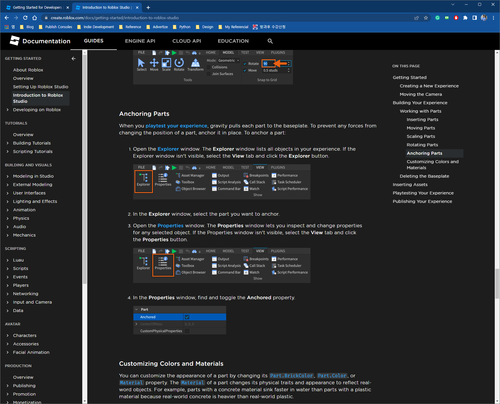Click the Publish Consoles bookmark folder
The height and width of the screenshot is (404, 500).
(55, 27)
